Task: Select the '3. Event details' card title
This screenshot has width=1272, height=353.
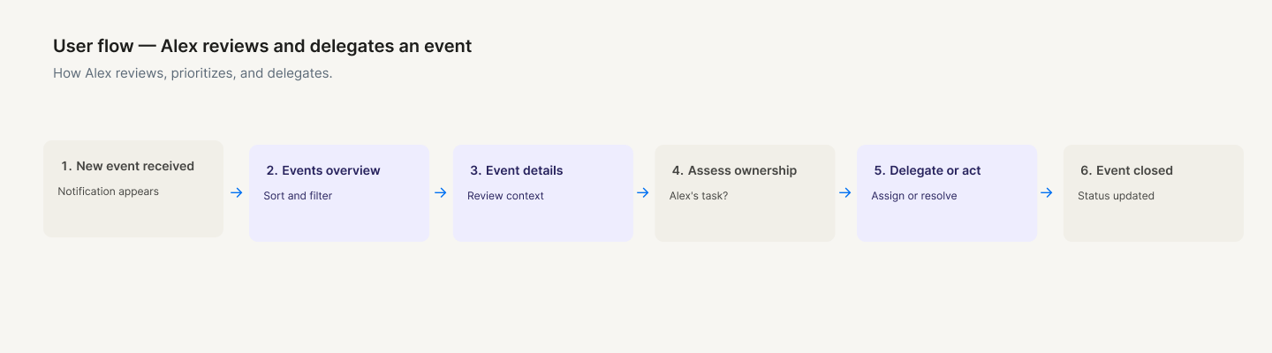Action: click(516, 170)
